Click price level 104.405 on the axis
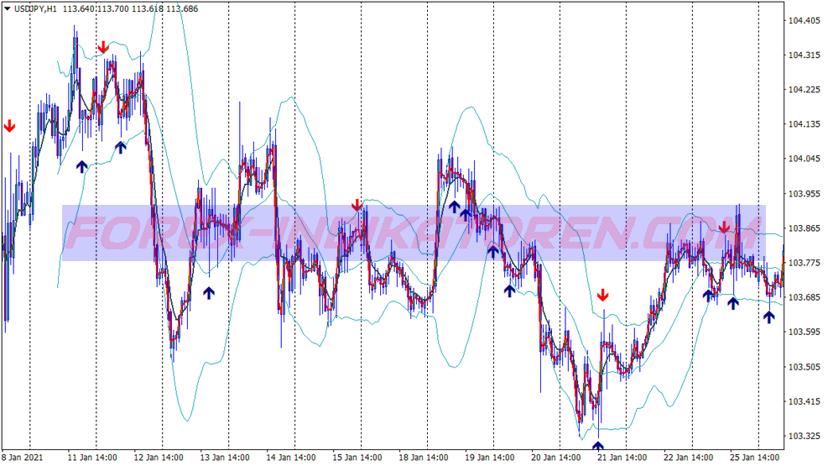 [805, 21]
